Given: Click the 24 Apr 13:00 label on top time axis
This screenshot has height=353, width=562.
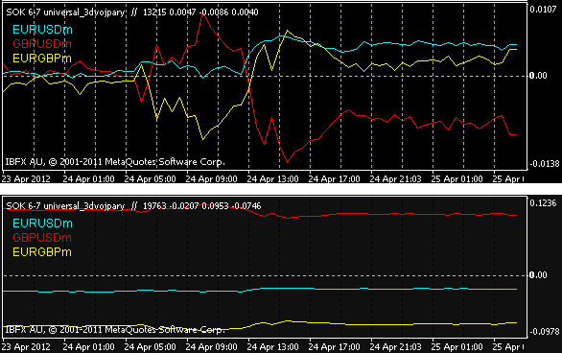Looking at the screenshot, I should tap(272, 178).
